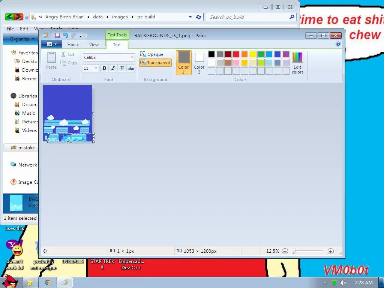Click the Cut scissors button
Screen dimensions: 384x288
point(67,54)
